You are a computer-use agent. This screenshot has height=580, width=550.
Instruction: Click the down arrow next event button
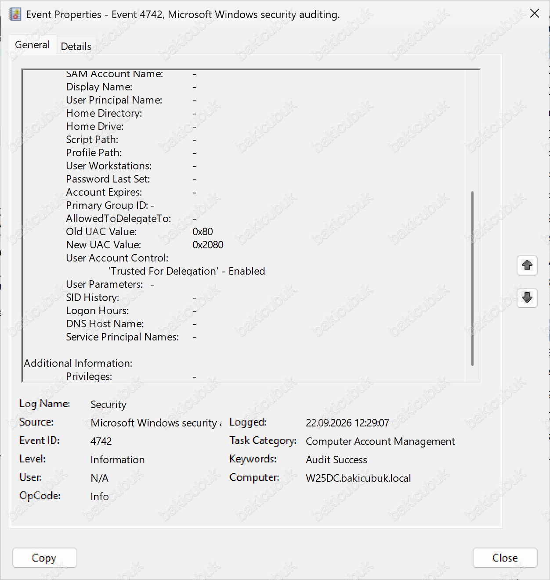527,297
